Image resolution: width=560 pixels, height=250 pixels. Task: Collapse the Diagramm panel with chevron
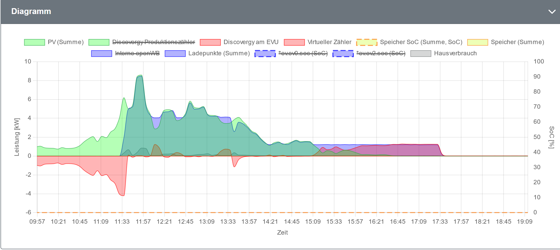pyautogui.click(x=552, y=12)
